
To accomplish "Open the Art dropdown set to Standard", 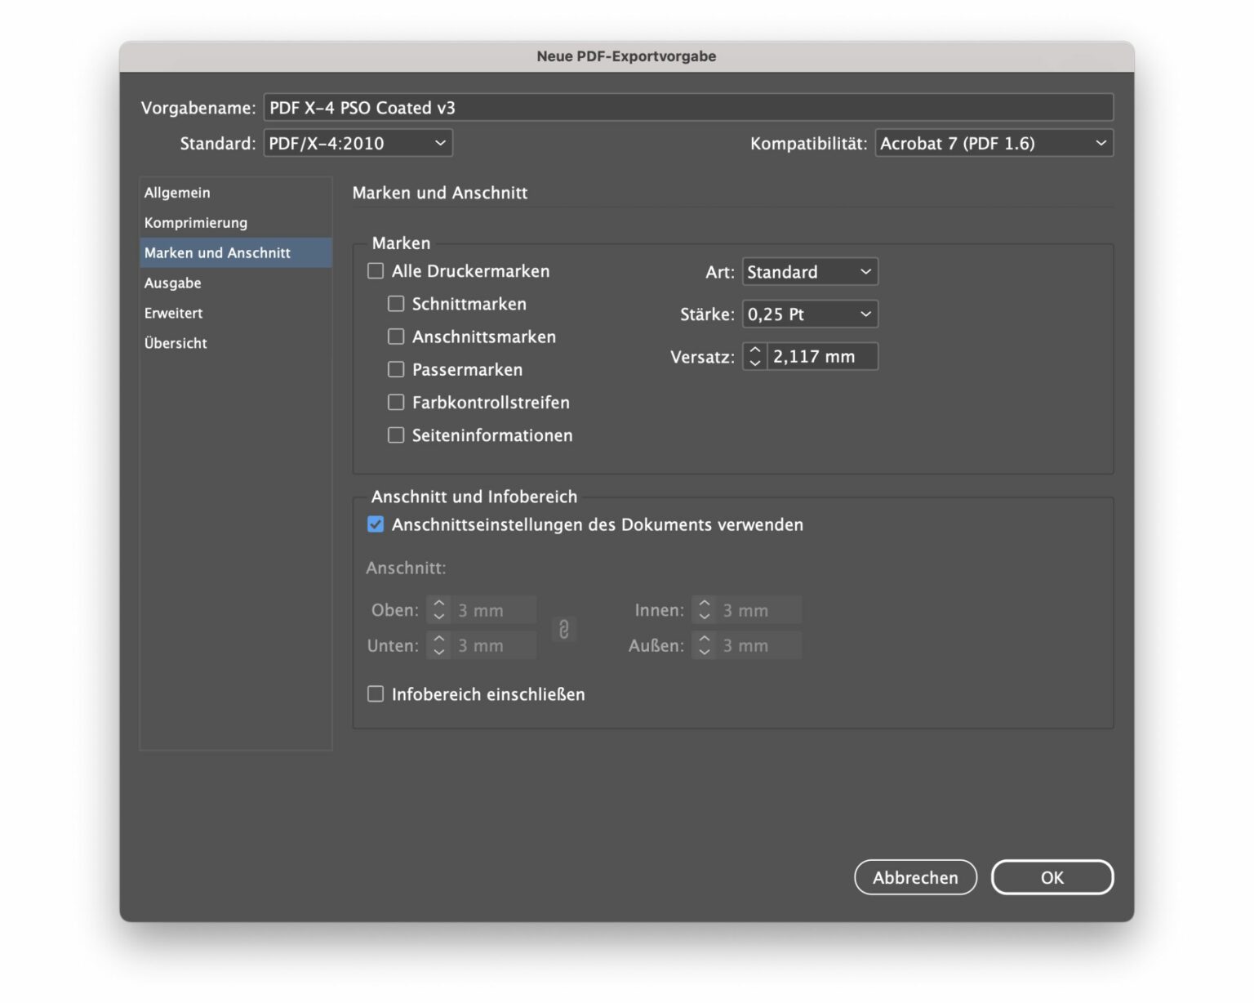I will pyautogui.click(x=810, y=272).
